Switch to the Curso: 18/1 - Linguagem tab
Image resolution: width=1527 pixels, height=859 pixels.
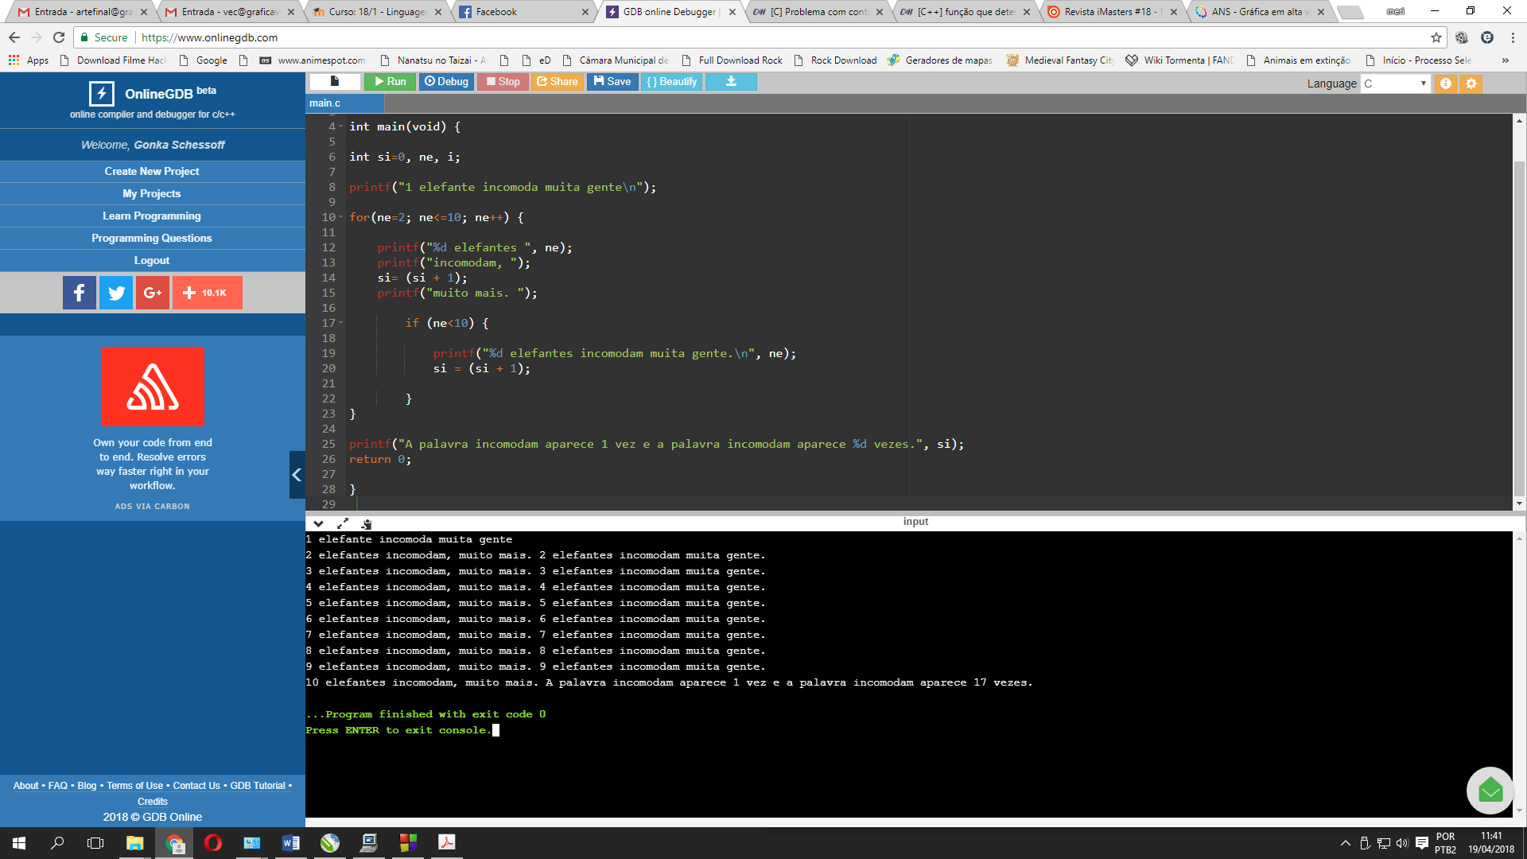377,12
